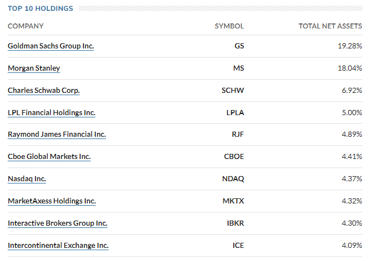Click the LPLA ticker symbol
371x261 pixels.
pyautogui.click(x=235, y=113)
